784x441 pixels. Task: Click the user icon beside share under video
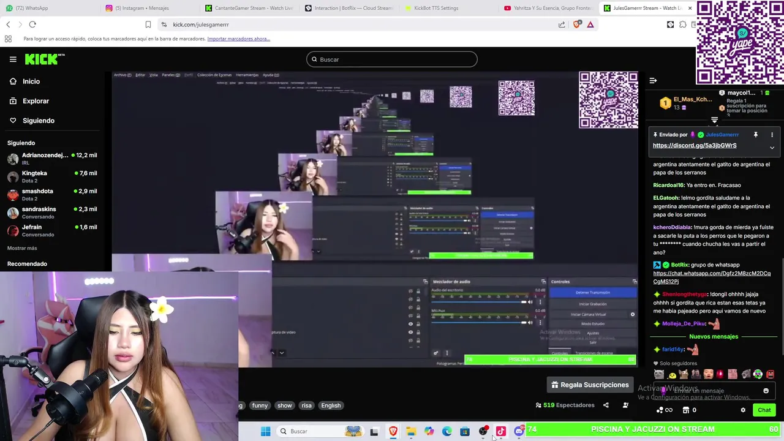coord(625,405)
